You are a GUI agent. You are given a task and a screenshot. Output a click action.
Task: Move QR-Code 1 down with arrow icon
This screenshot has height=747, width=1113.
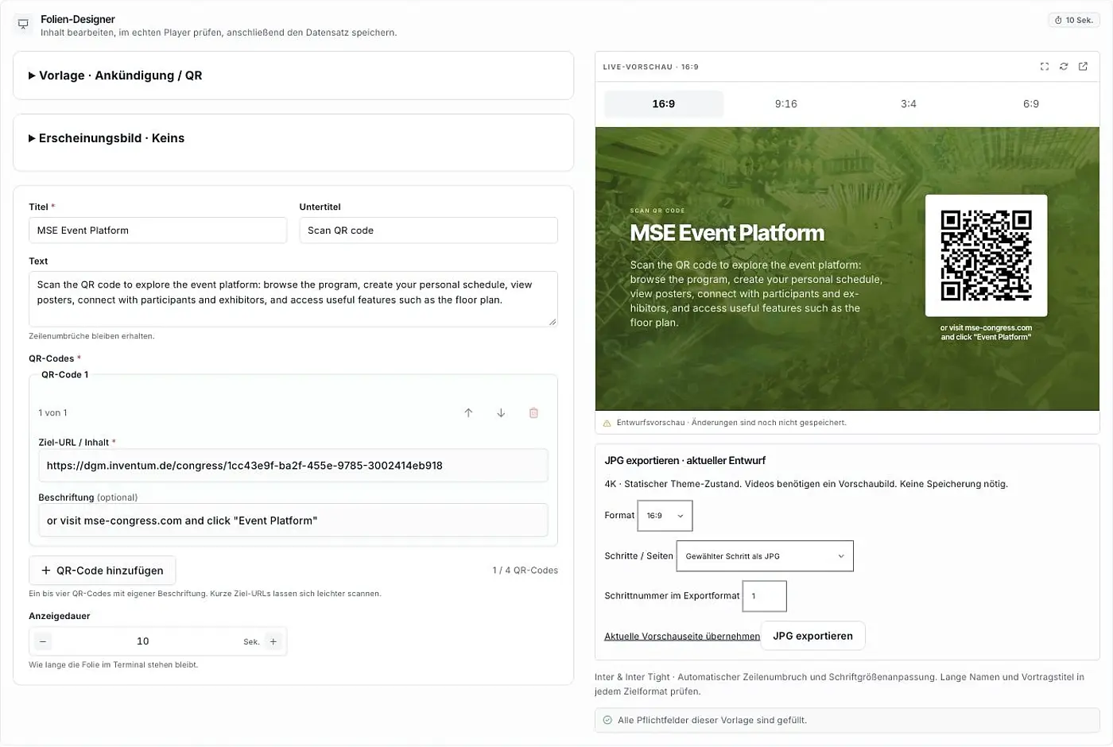pyautogui.click(x=501, y=413)
